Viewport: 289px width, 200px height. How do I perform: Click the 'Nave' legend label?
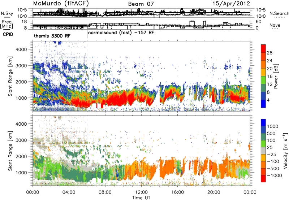coord(275,25)
